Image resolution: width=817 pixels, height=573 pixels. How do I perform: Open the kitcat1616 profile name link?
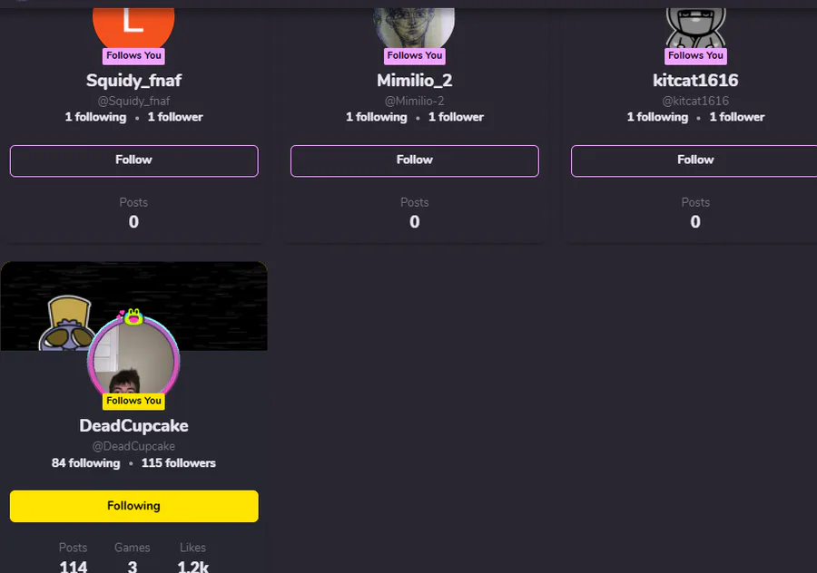pos(695,81)
